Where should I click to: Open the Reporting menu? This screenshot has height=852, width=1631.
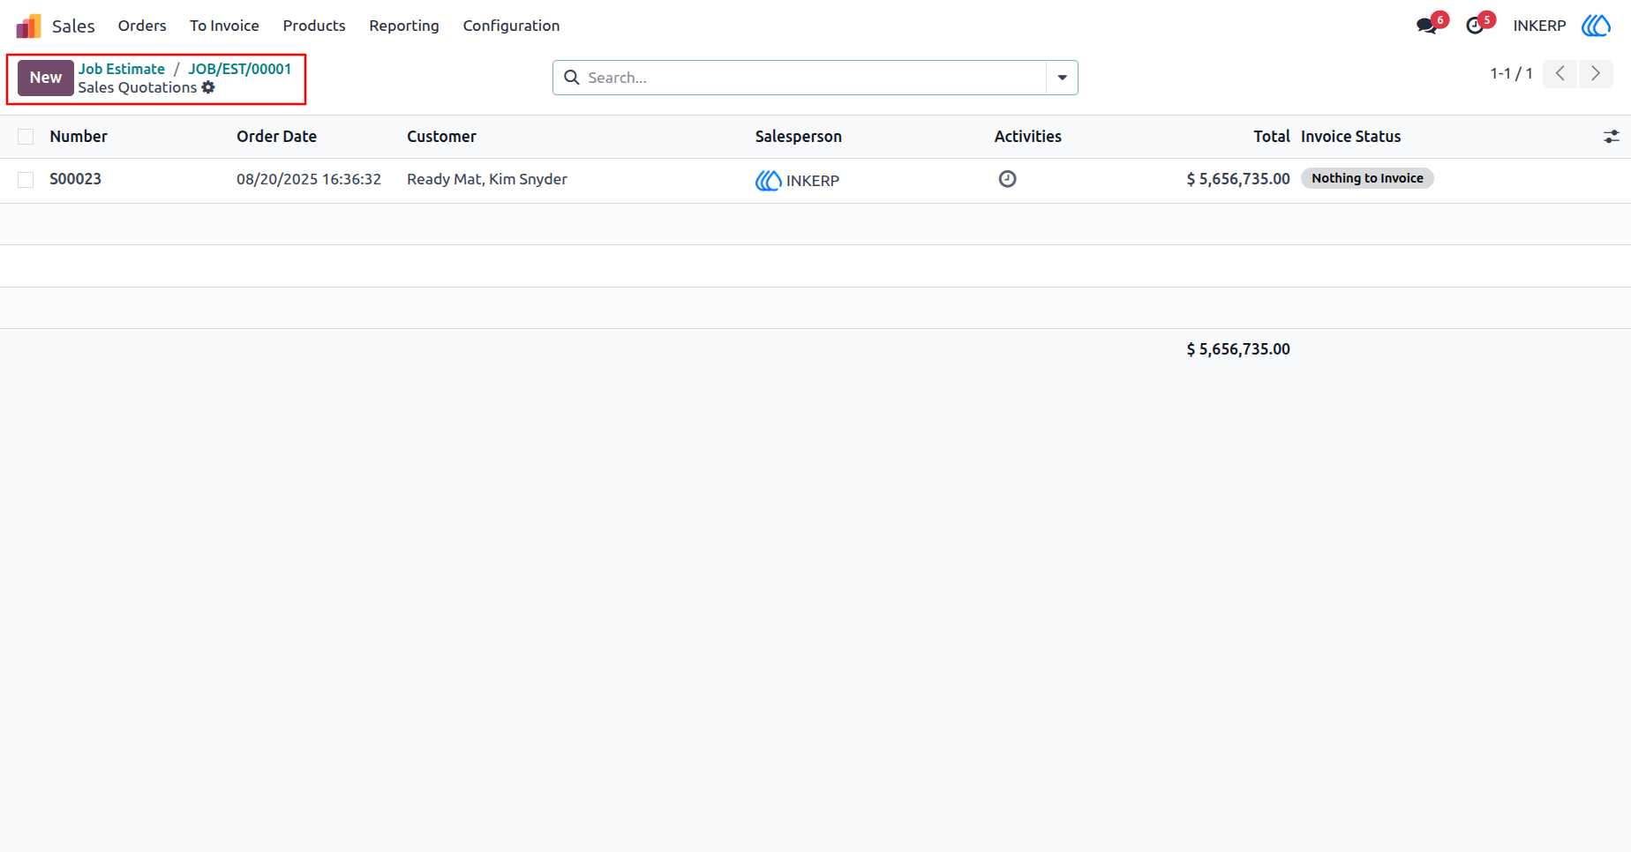404,26
